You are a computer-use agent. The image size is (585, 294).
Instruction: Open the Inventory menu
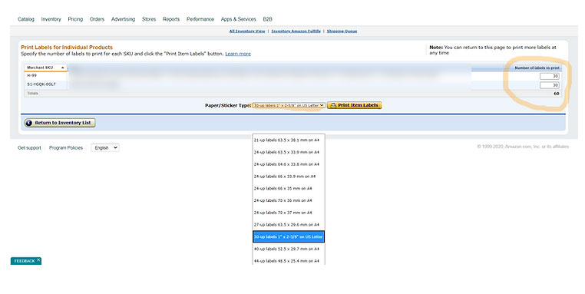[51, 19]
